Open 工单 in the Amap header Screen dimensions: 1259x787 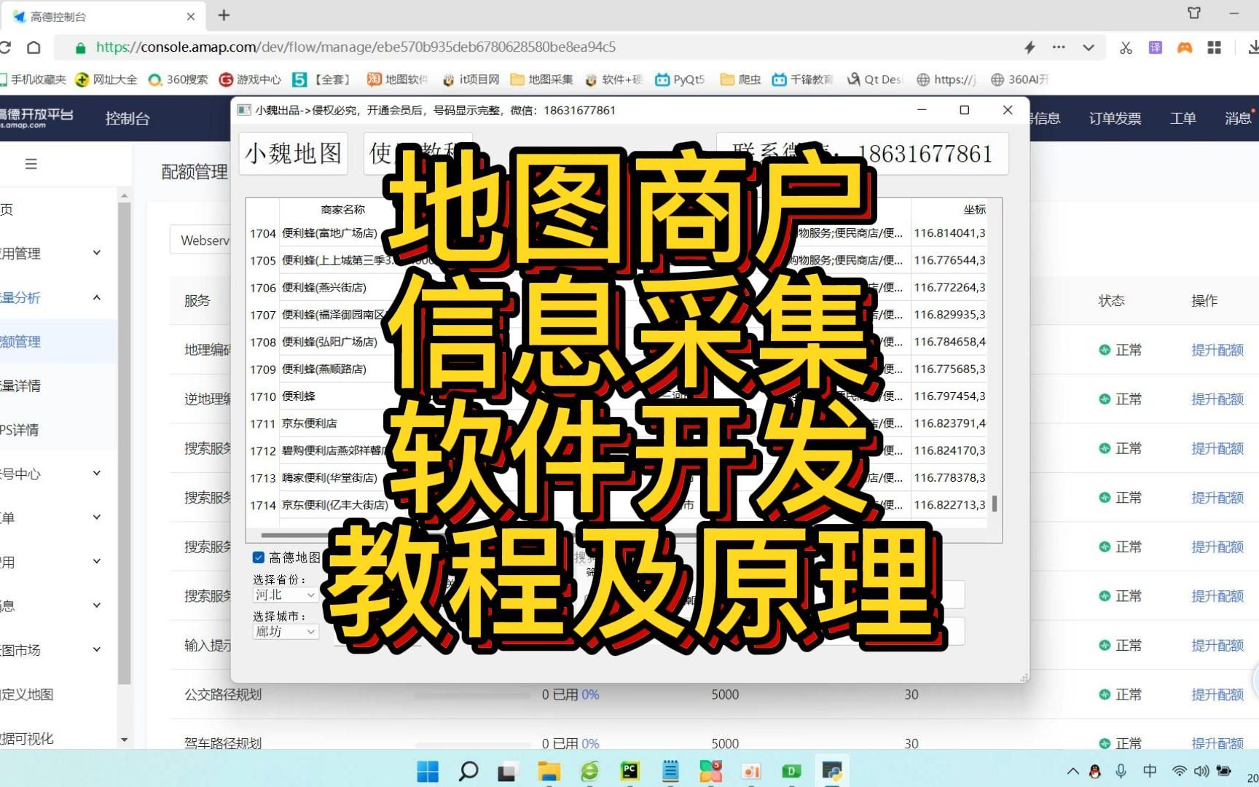click(1183, 118)
